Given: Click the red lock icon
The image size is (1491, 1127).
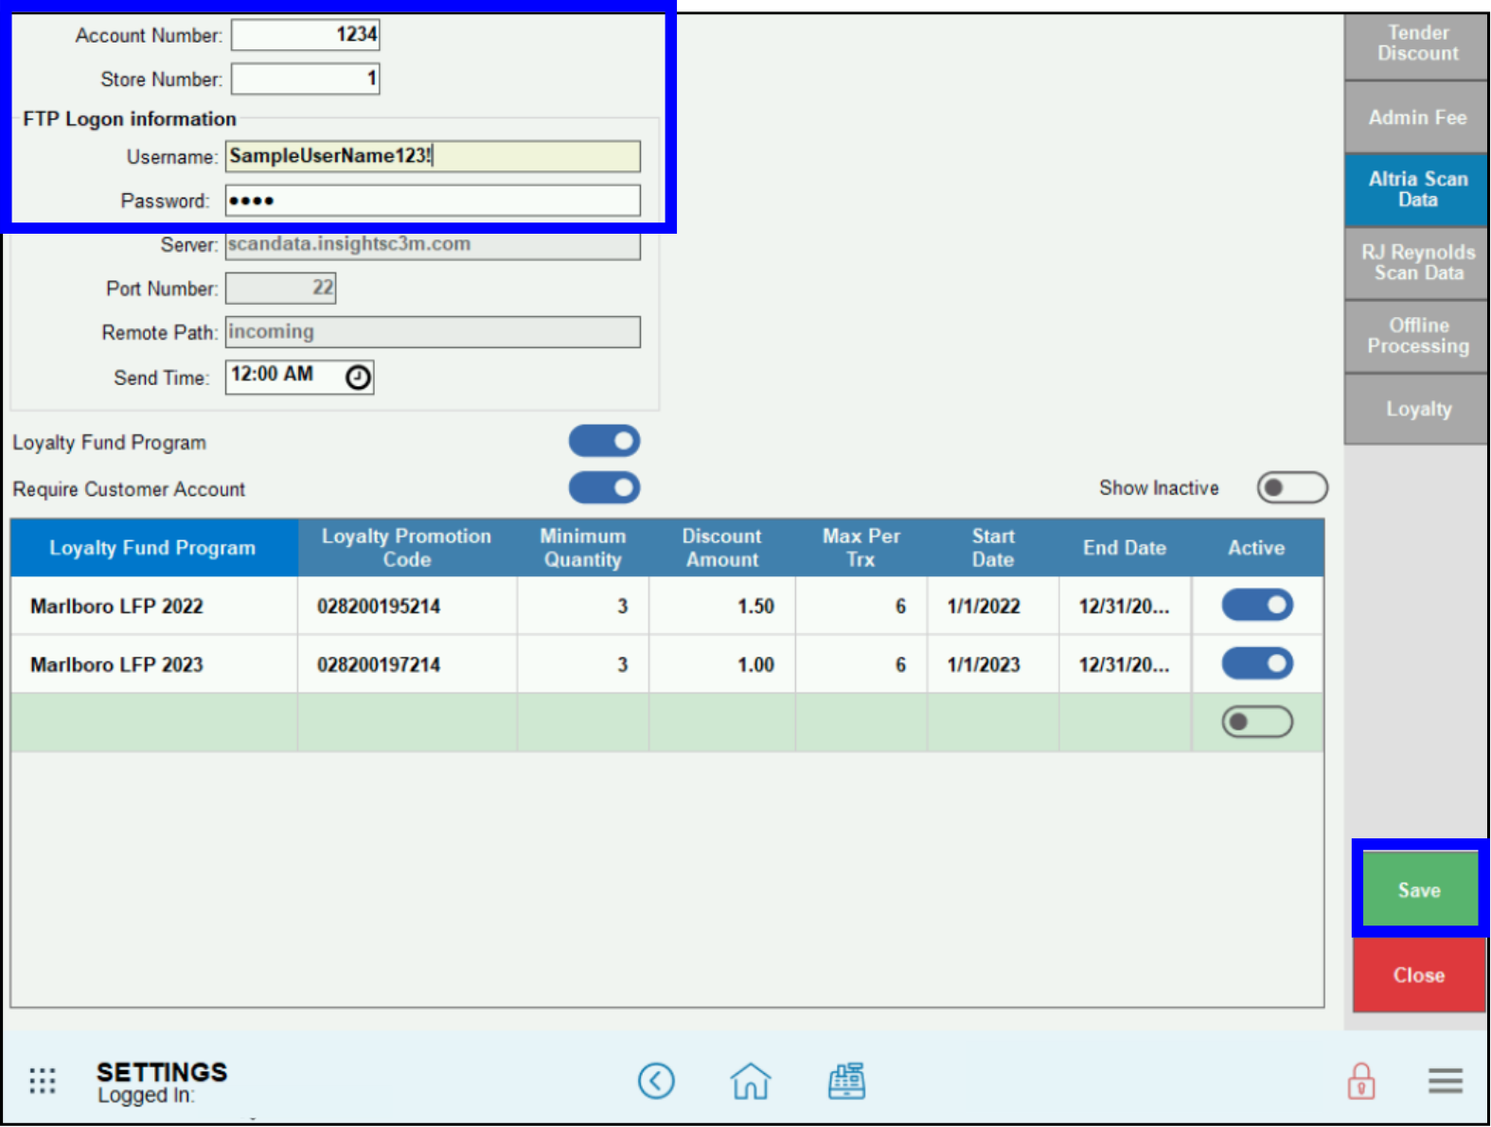Looking at the screenshot, I should pos(1361,1081).
